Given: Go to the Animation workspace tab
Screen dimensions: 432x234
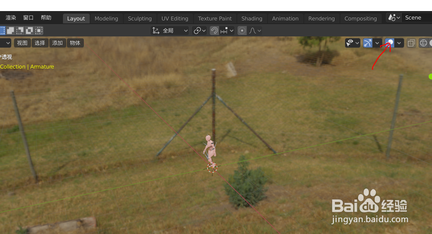Looking at the screenshot, I should point(285,19).
